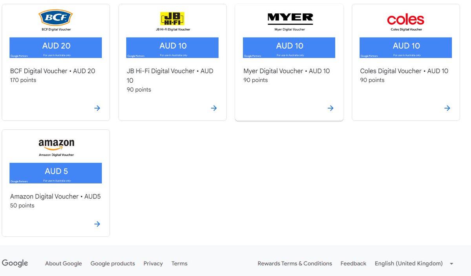Click the arrow icon on Myer voucher card
The height and width of the screenshot is (276, 471).
[x=330, y=108]
